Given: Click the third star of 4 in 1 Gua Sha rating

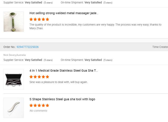Looking at the screenshot, I should tap(39, 77).
